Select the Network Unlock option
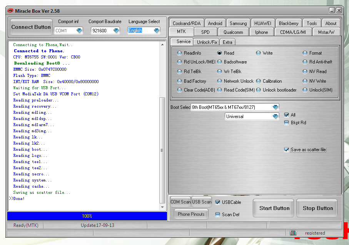Image resolution: width=349 pixels, height=245 pixels. click(235, 81)
